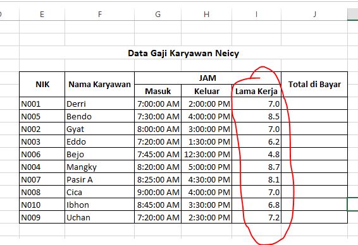Screen dimensions: 358x245
Task: Select cell containing N002
Action: click(42, 129)
